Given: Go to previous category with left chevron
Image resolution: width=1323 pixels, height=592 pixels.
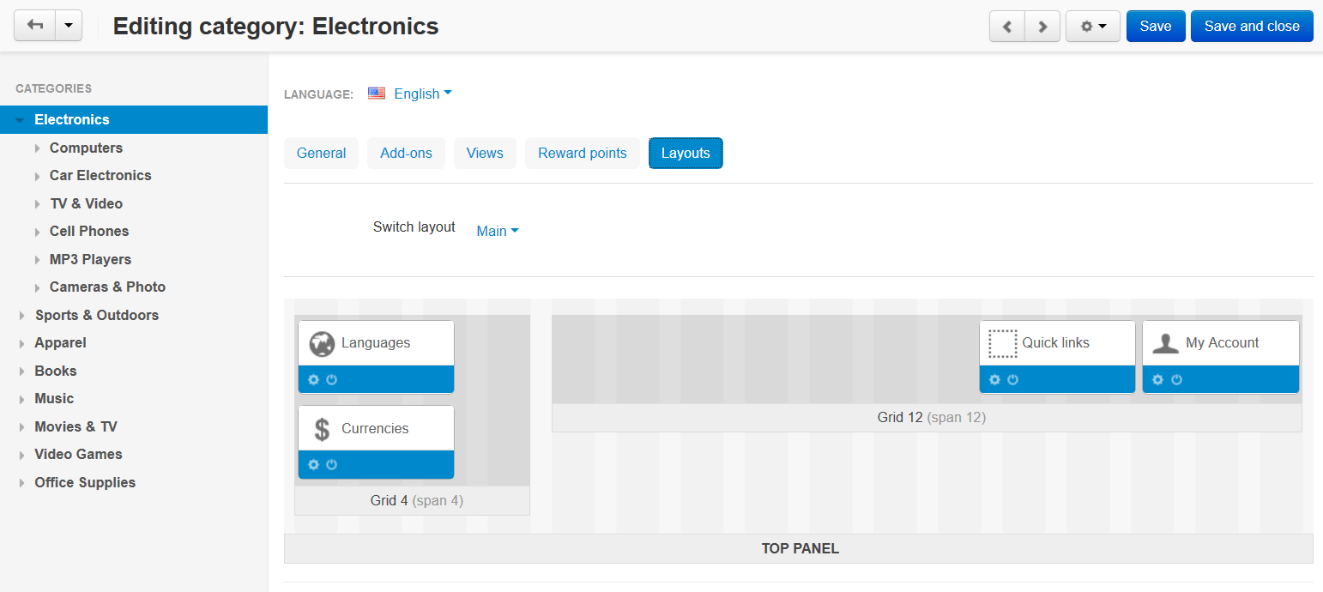Looking at the screenshot, I should pos(1007,27).
